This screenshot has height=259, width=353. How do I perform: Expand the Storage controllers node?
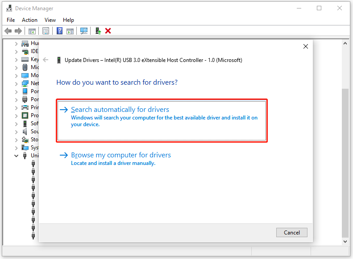click(x=16, y=140)
